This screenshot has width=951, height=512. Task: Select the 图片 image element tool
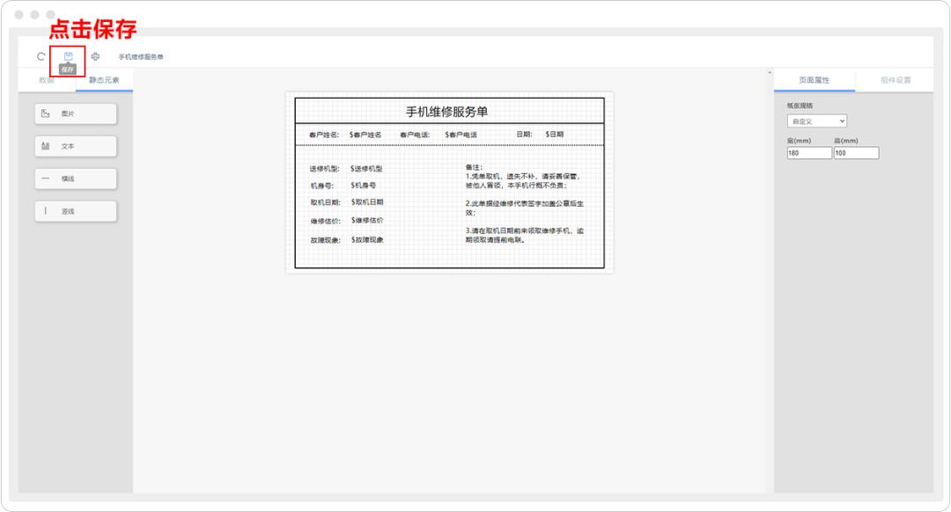pos(75,113)
